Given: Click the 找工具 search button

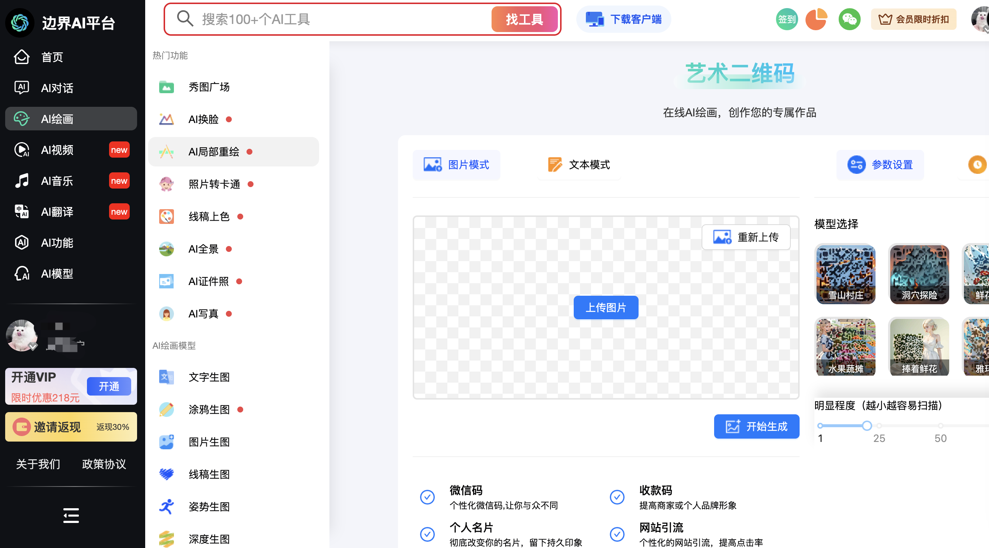Looking at the screenshot, I should pyautogui.click(x=524, y=19).
